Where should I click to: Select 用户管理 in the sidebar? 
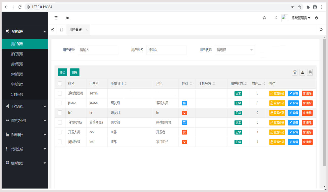pos(25,44)
